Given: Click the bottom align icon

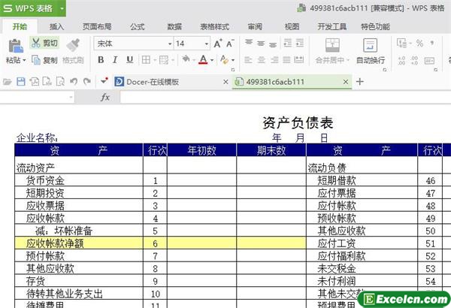Looking at the screenshot, I should point(273,44).
